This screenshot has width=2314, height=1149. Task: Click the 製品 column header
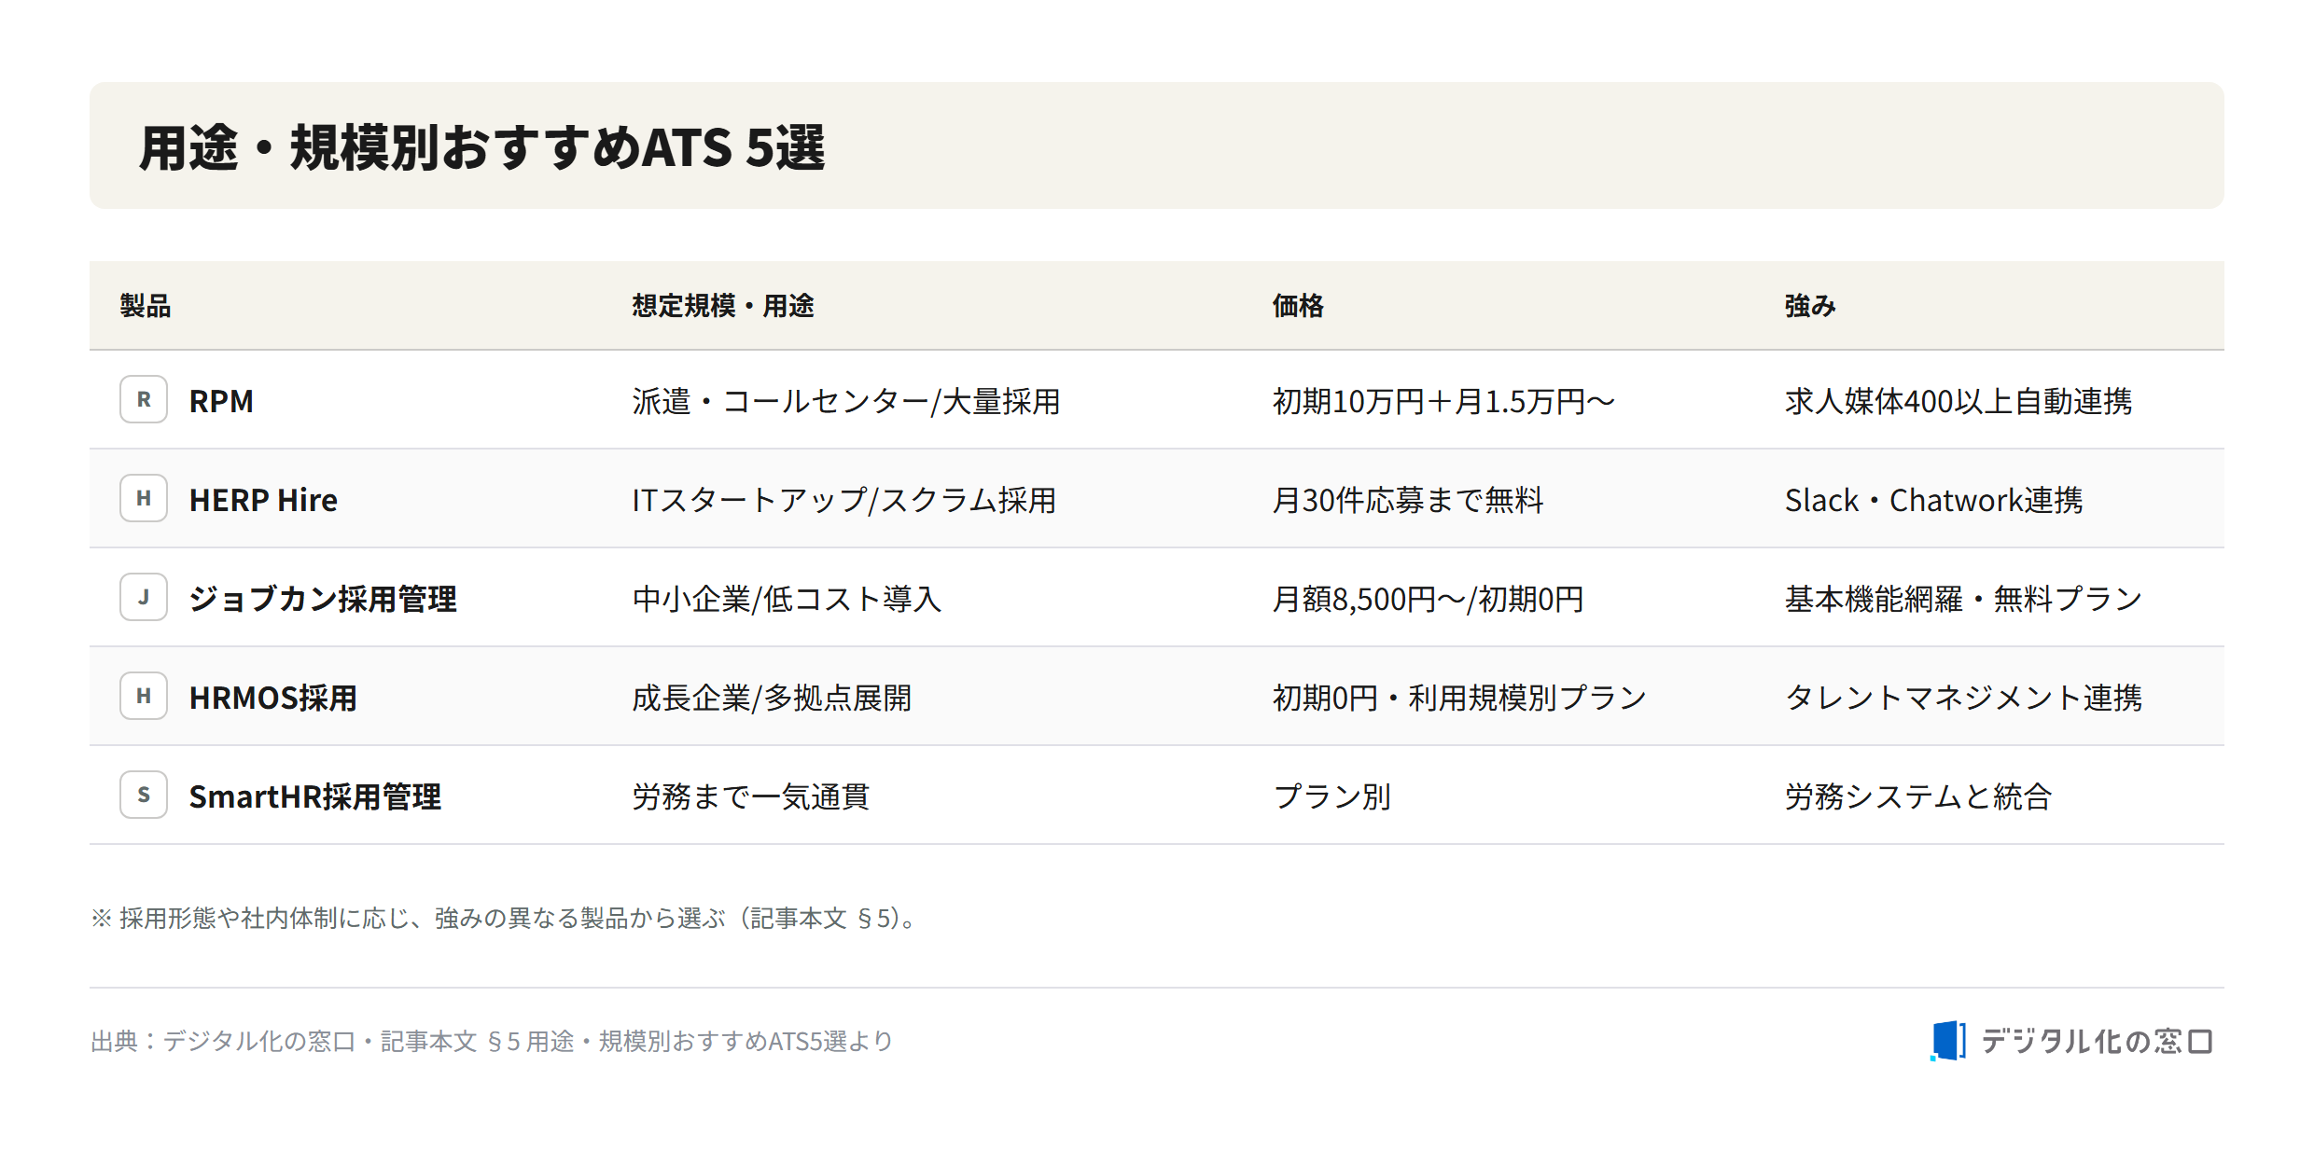[146, 306]
